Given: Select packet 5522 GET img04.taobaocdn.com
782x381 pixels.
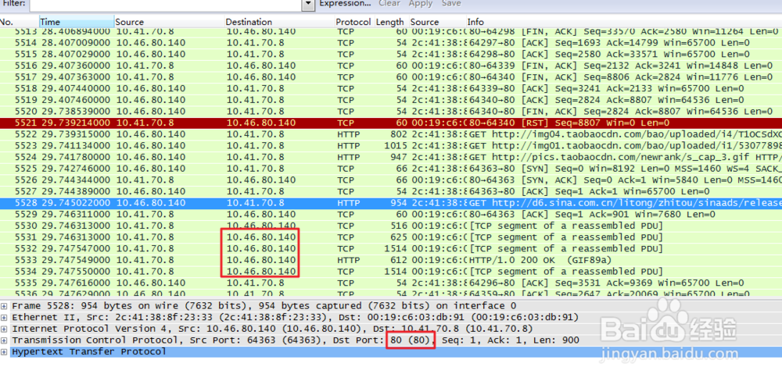Looking at the screenshot, I should pos(391,134).
